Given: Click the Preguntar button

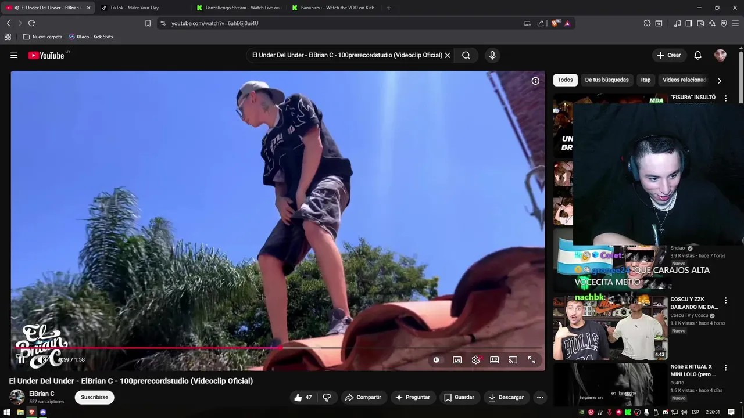Looking at the screenshot, I should tap(413, 397).
